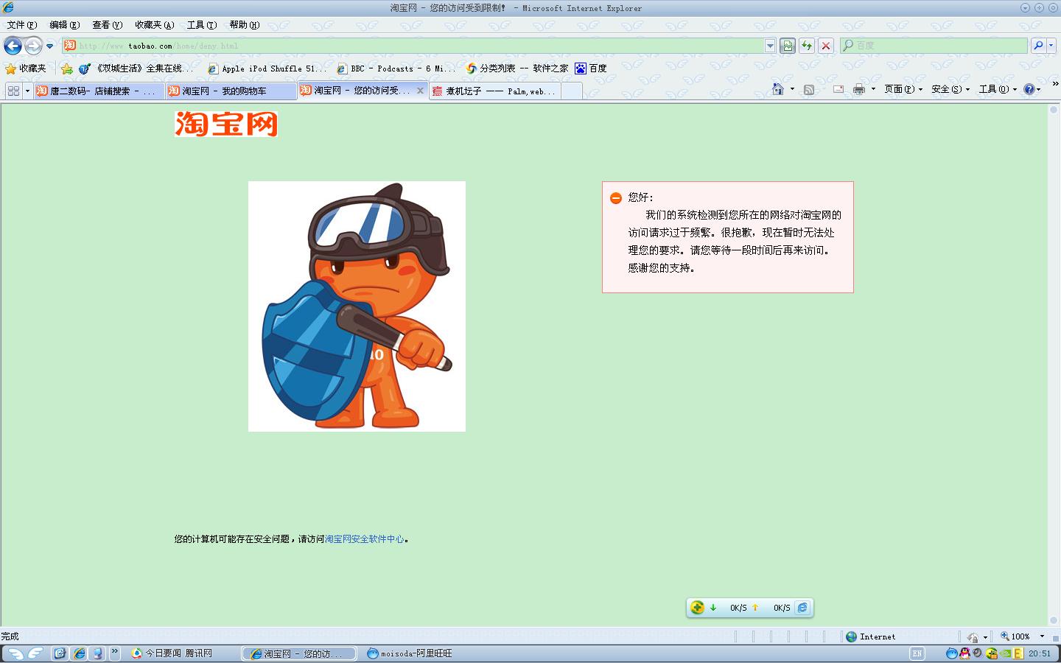Expand the quick launch overflow chevron
This screenshot has height=663, width=1061.
[114, 653]
